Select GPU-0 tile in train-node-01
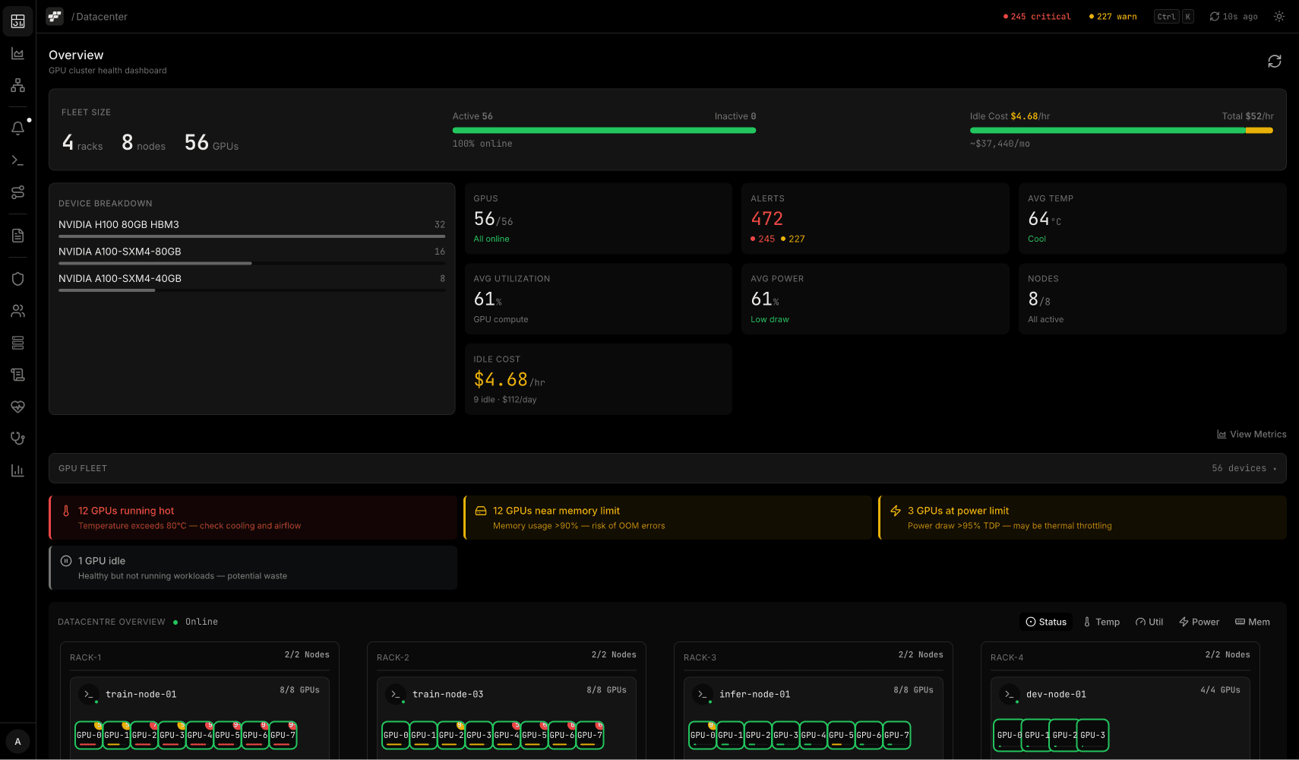1299x760 pixels. (89, 736)
